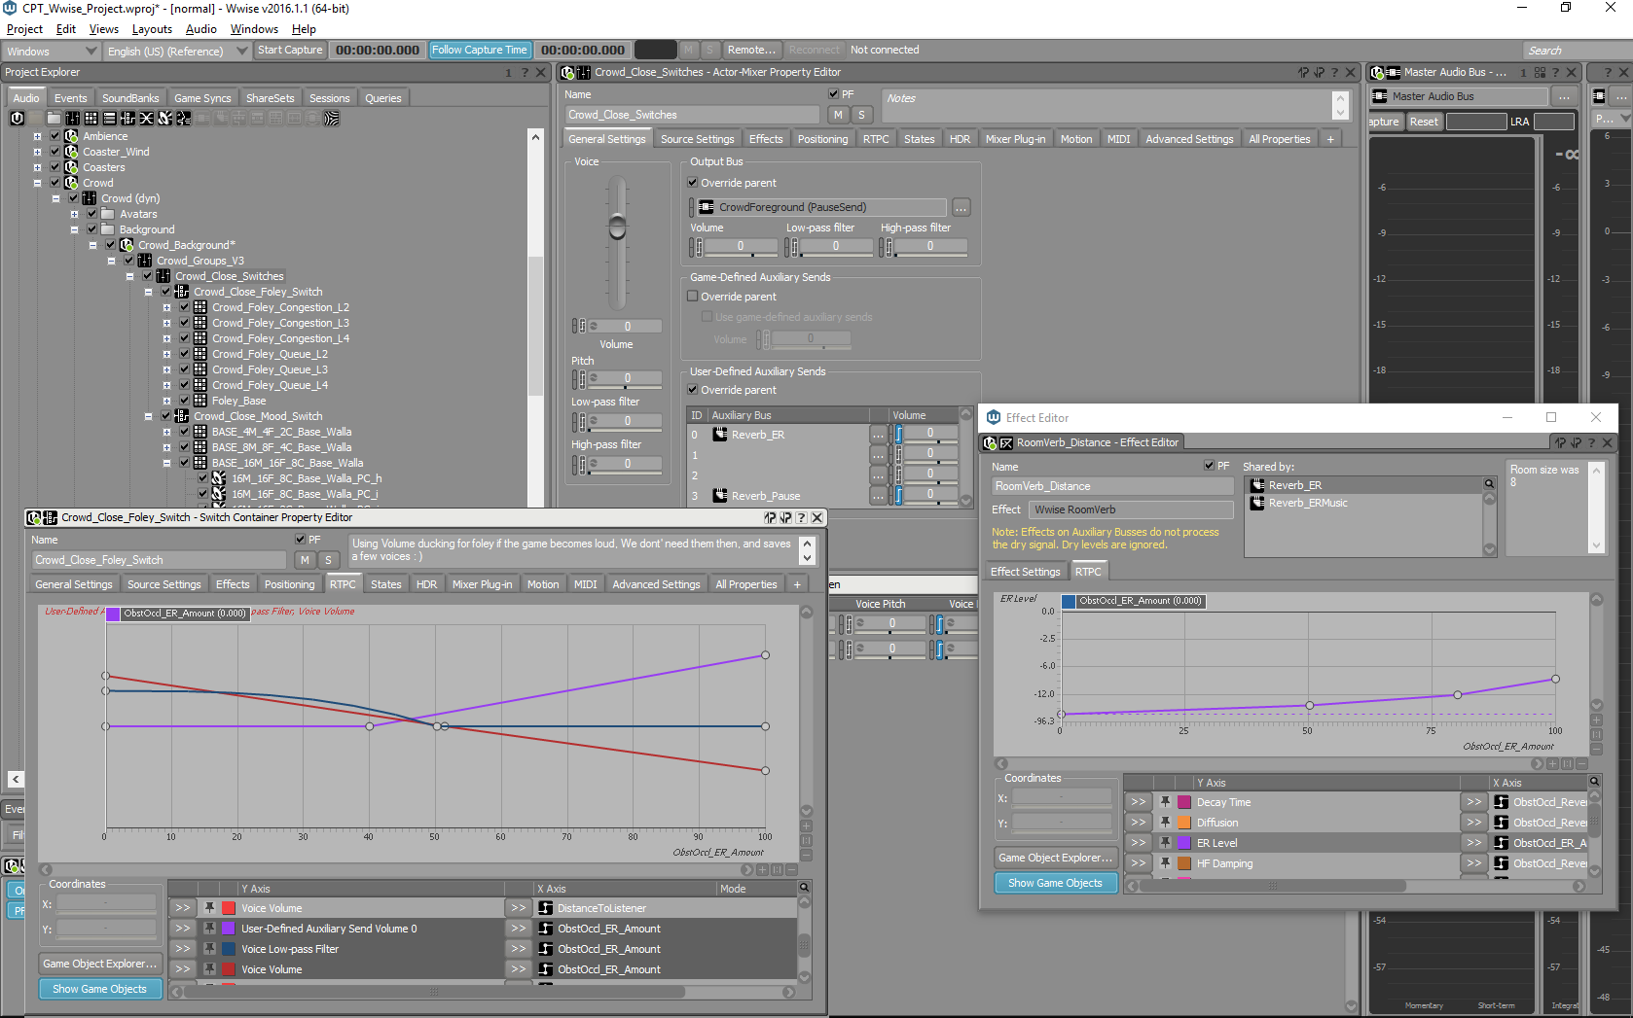Click the Remote... button
1633x1018 pixels.
pyautogui.click(x=751, y=50)
